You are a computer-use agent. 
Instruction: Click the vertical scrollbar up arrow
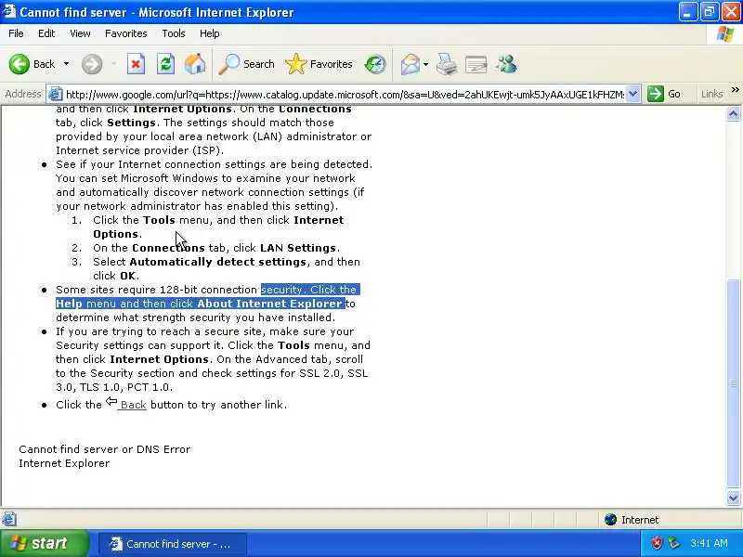point(733,113)
